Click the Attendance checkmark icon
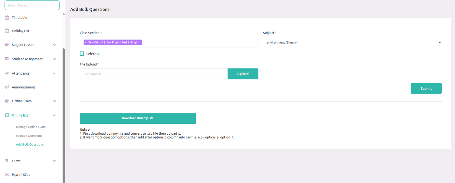Screen dimensions: 455x183 pyautogui.click(x=7, y=73)
